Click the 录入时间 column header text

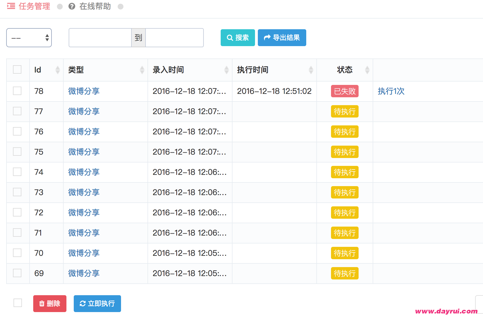168,70
